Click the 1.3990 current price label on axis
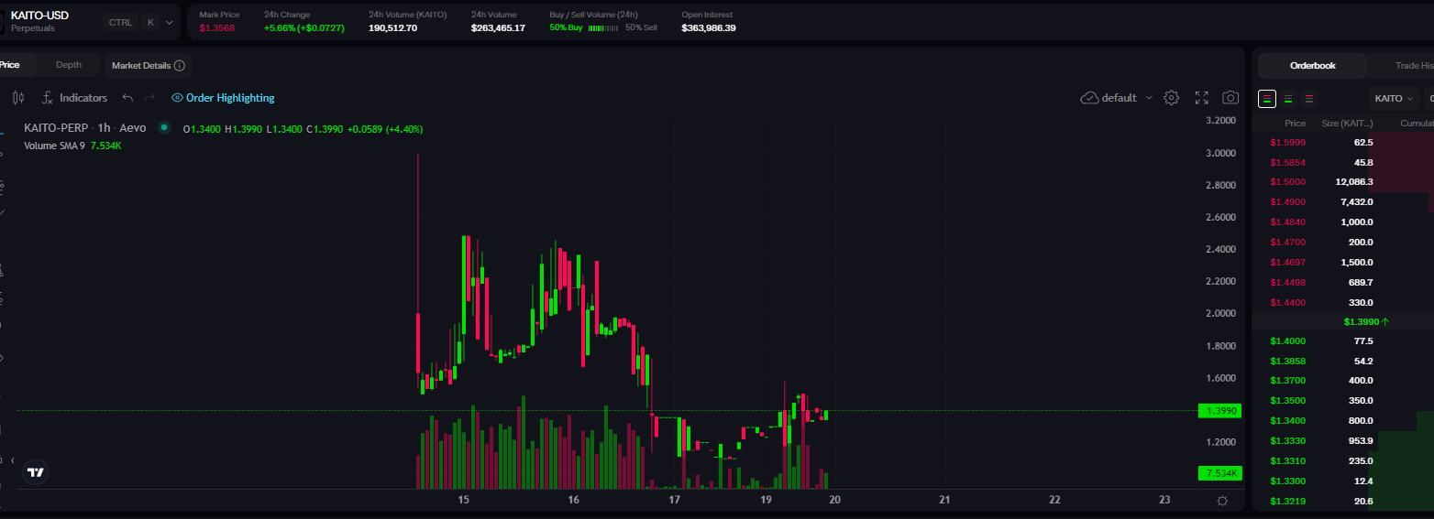The image size is (1434, 519). pyautogui.click(x=1220, y=411)
